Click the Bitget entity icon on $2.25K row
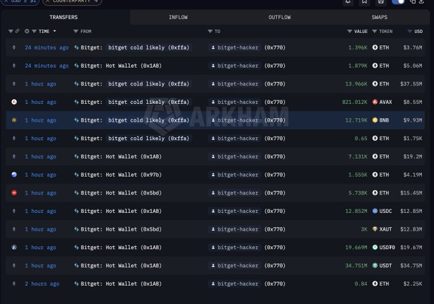Viewport: 434px width, 304px height. [77, 284]
